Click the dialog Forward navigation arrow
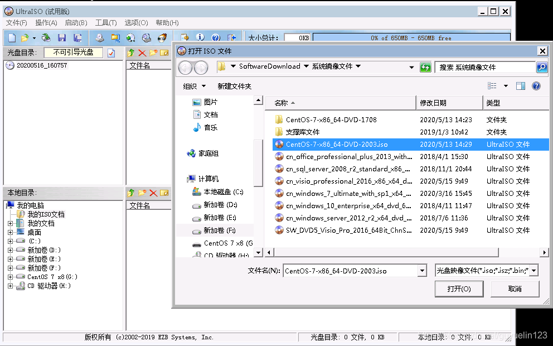 pos(201,67)
